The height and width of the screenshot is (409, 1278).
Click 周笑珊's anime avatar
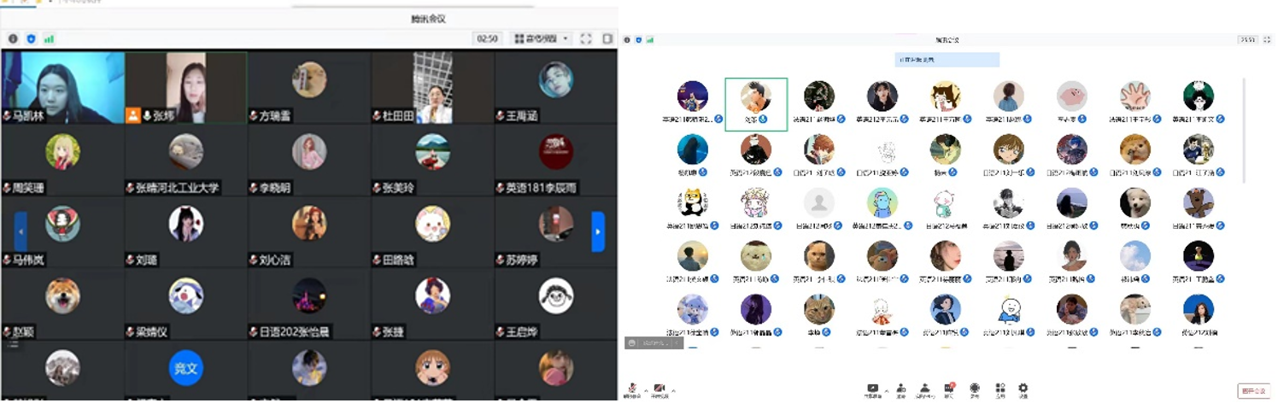[x=62, y=152]
